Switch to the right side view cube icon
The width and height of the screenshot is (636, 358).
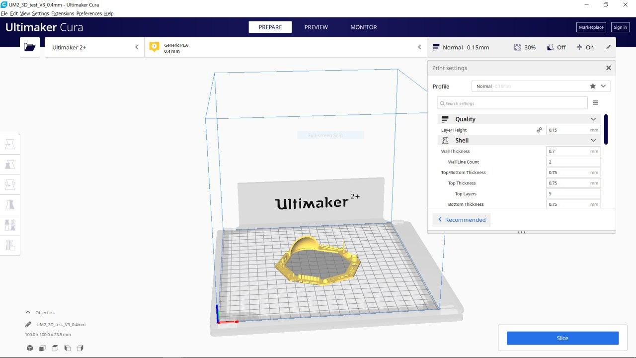80,348
